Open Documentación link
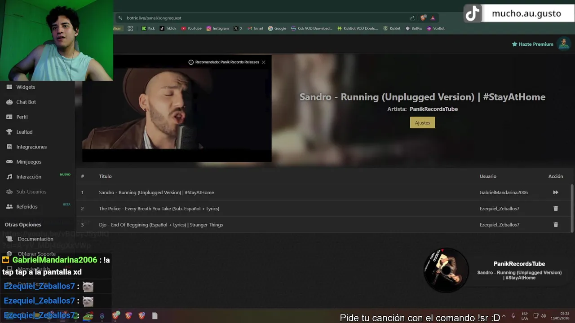The height and width of the screenshot is (323, 575). click(x=35, y=239)
